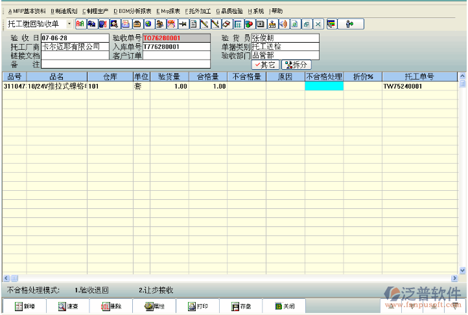Click the pushpin icon in toolbar
468x315 pixels.
click(x=183, y=24)
